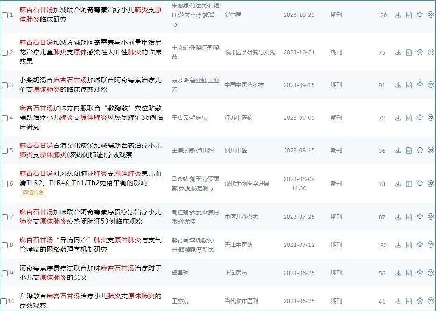Open journal link 现代生物医学进展
This screenshot has height=311, width=436.
coord(247,184)
